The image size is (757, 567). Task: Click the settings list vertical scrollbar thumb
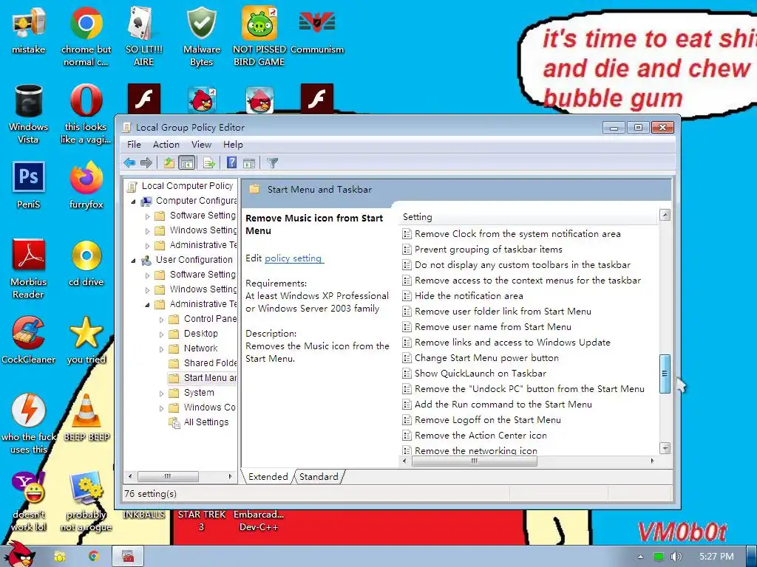[x=665, y=374]
